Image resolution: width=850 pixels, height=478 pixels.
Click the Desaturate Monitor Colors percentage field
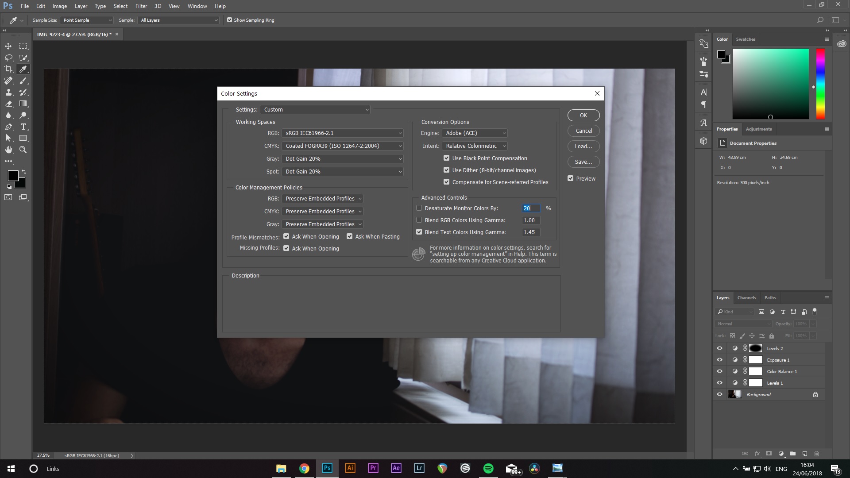pos(530,208)
